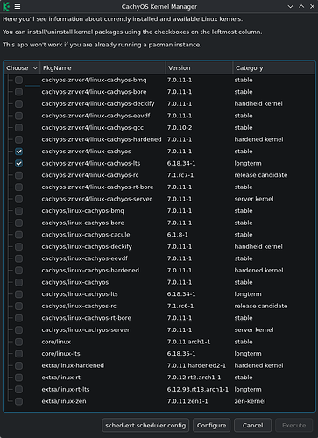Sort by the Version column header
Image resolution: width=318 pixels, height=438 pixels.
click(199, 68)
